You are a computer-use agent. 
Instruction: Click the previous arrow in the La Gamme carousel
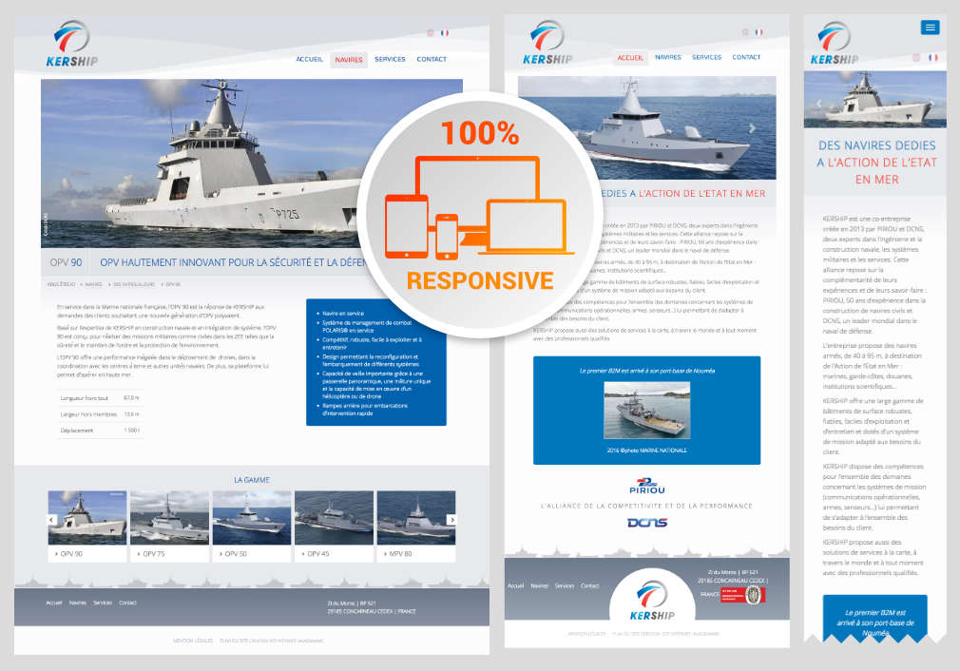pyautogui.click(x=52, y=520)
